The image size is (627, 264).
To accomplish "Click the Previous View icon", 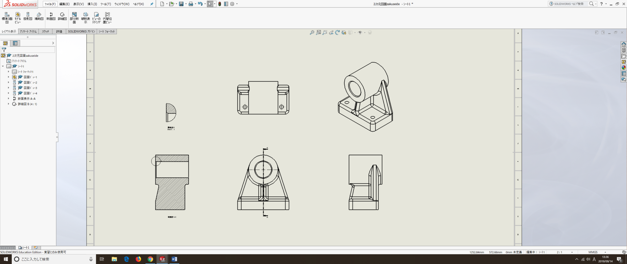I will 331,33.
